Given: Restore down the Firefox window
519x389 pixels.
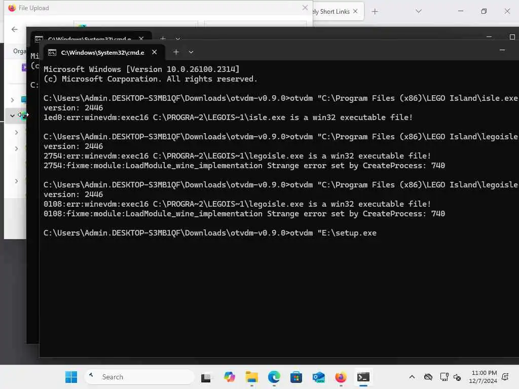Looking at the screenshot, I should [484, 11].
